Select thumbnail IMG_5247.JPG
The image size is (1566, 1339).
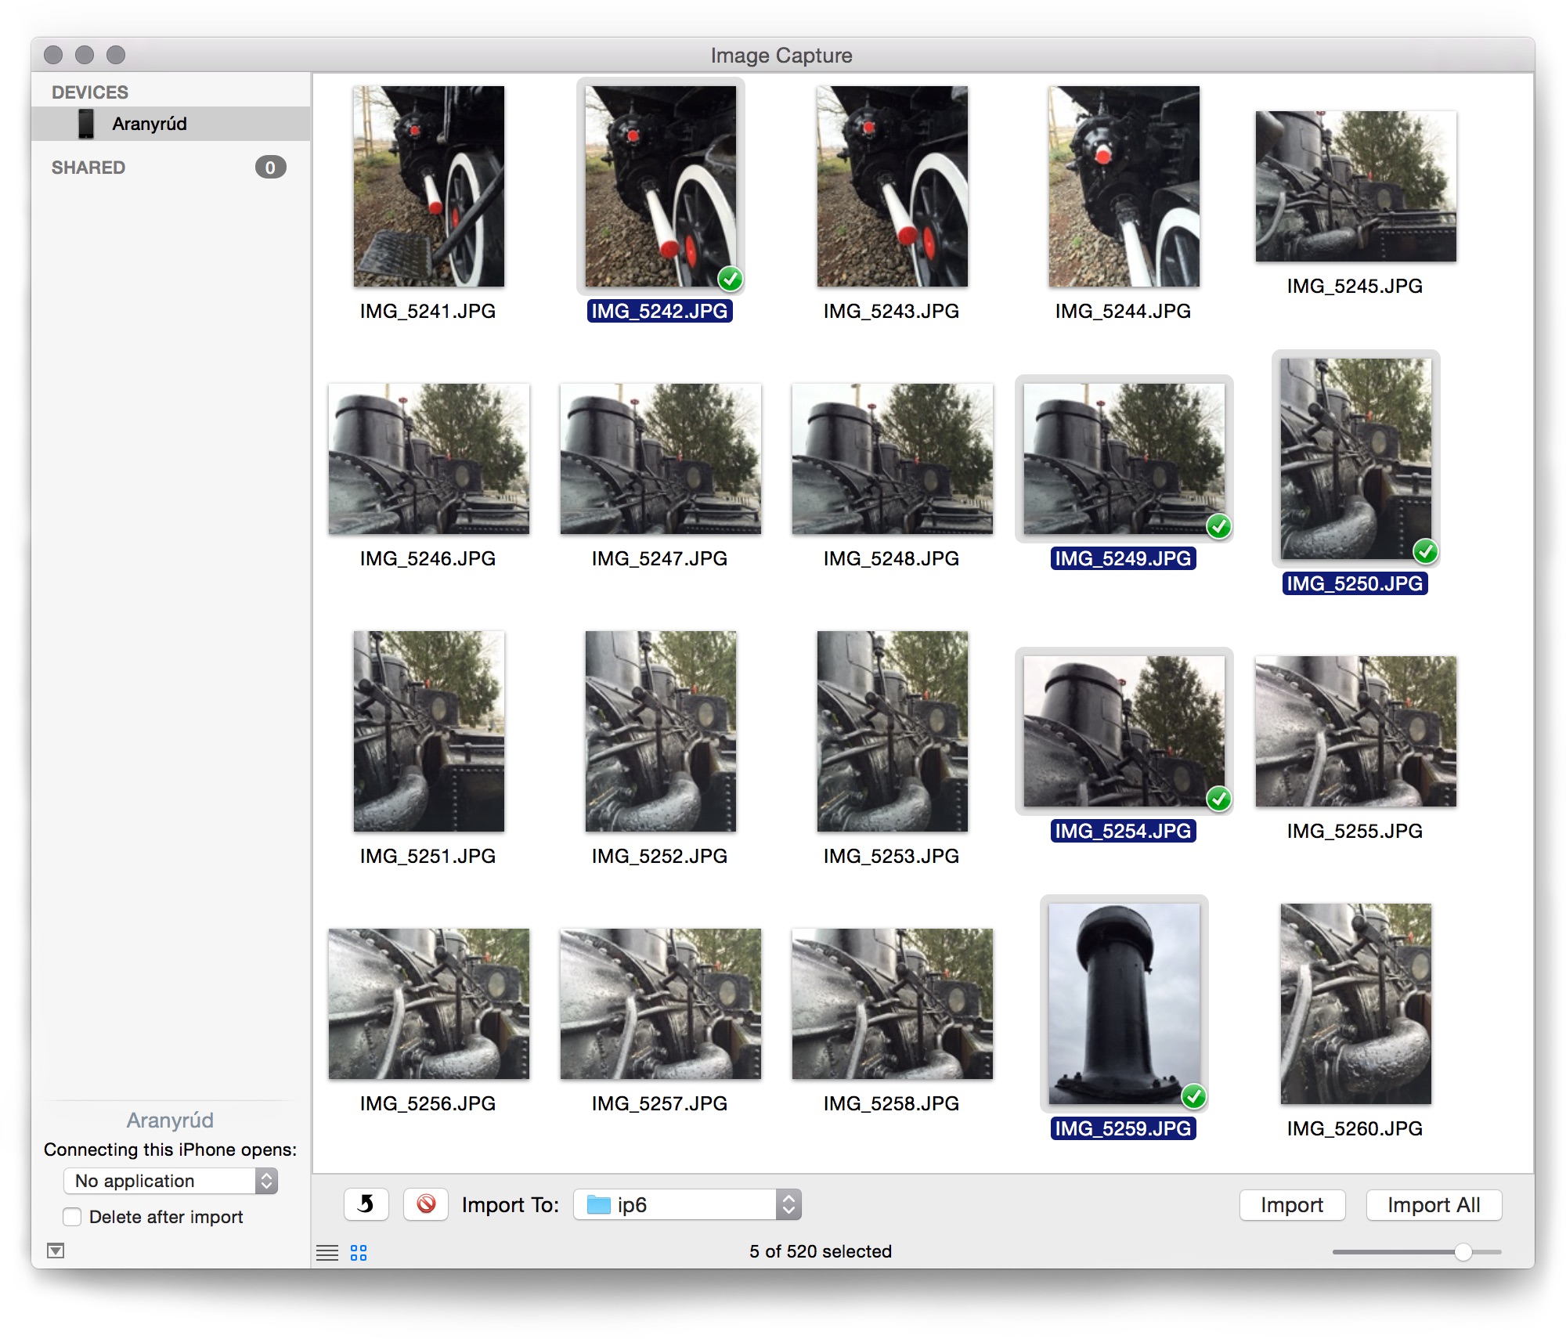point(661,459)
